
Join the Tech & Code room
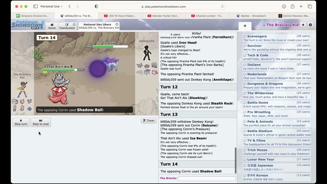click(x=277, y=57)
